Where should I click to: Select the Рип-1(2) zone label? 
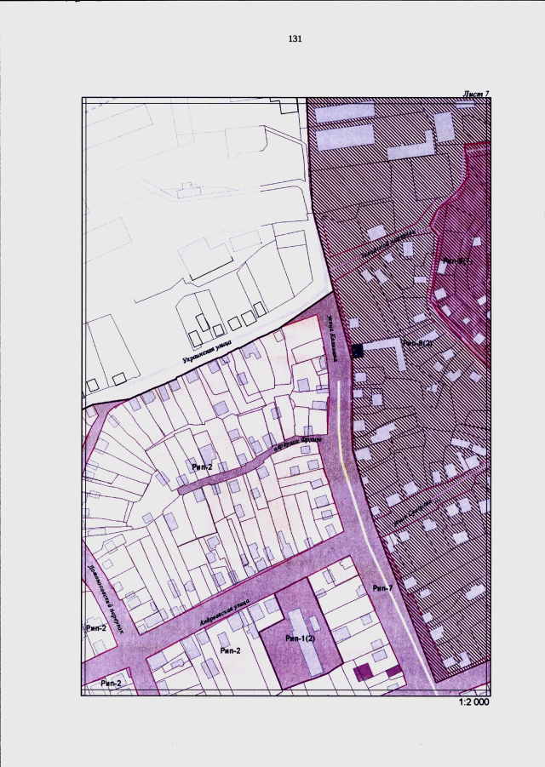300,638
